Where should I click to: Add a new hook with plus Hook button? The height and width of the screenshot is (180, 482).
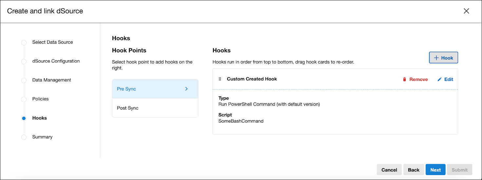[x=443, y=58]
